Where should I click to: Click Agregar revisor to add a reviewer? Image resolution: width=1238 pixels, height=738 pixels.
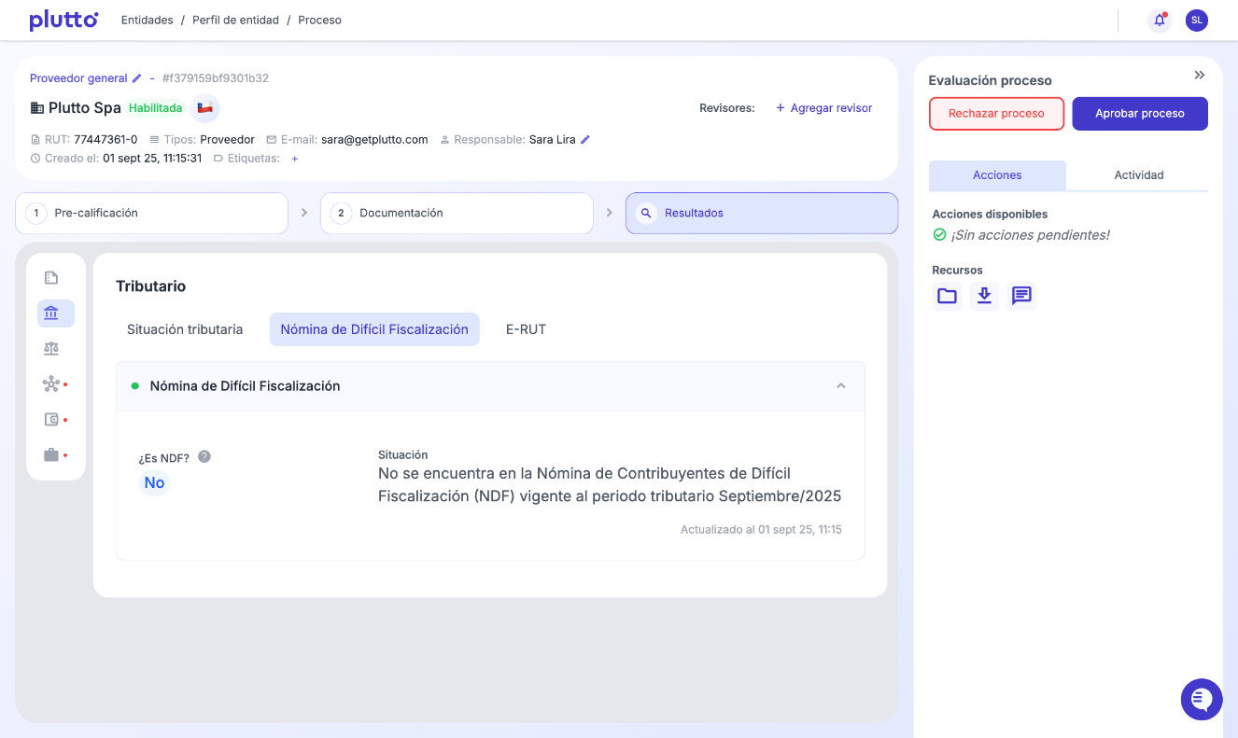823,108
